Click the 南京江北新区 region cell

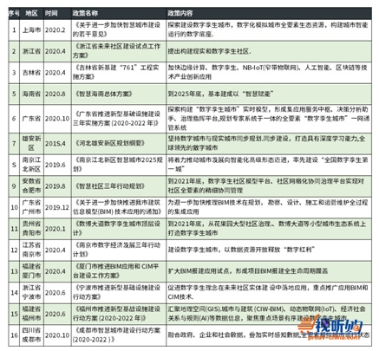click(x=31, y=165)
